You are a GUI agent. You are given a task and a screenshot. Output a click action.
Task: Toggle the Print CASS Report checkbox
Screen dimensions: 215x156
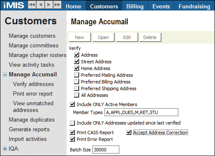pos(73,133)
